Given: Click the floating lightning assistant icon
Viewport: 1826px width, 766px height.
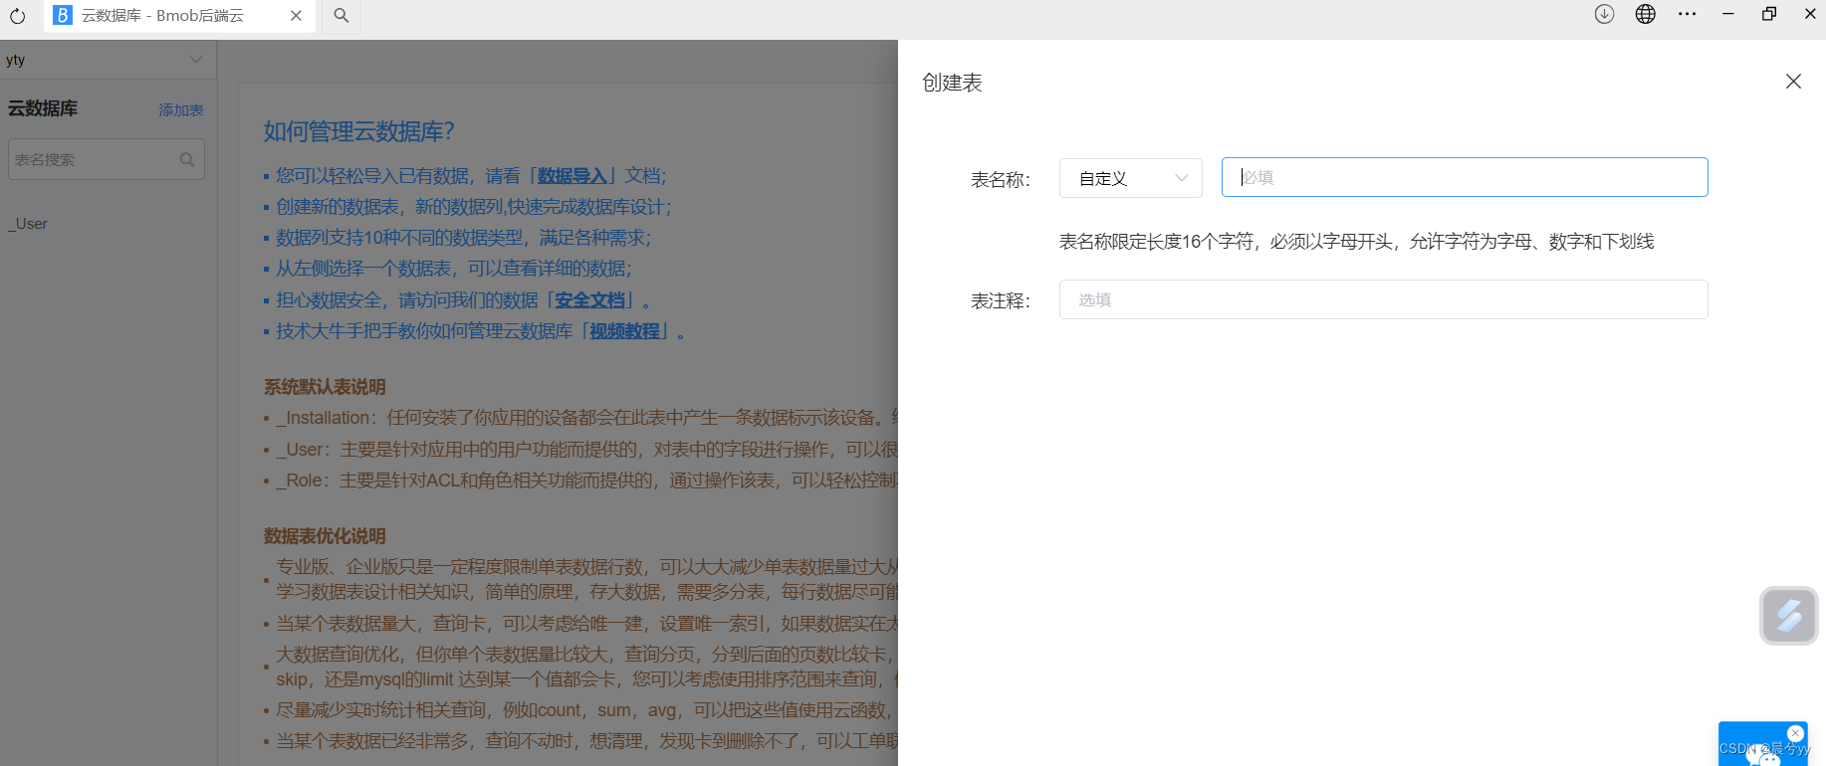Looking at the screenshot, I should [x=1789, y=616].
